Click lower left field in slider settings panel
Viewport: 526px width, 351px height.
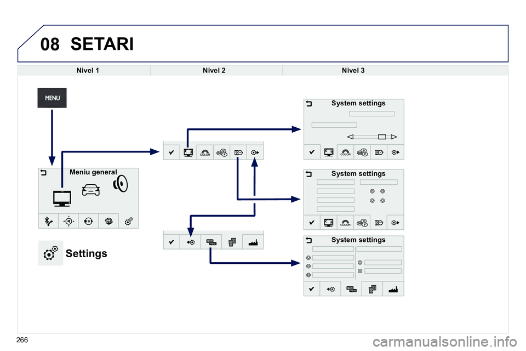coord(334,125)
